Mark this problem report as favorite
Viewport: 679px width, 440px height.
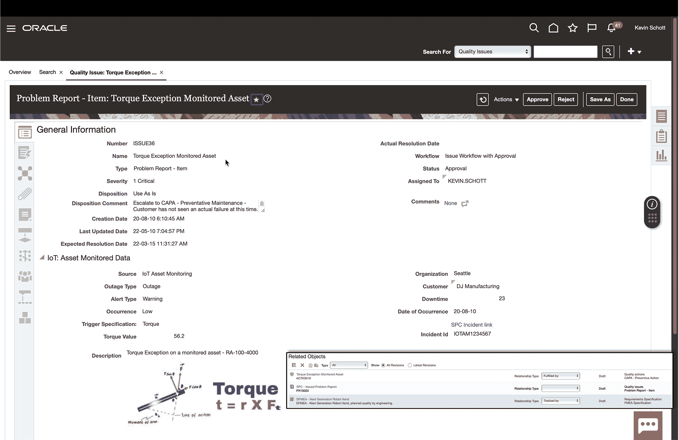tap(256, 99)
